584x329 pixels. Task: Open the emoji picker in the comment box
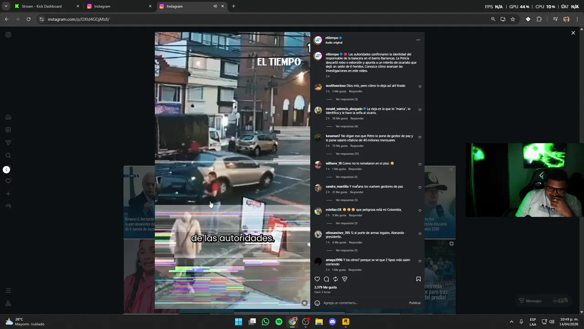coord(317,303)
